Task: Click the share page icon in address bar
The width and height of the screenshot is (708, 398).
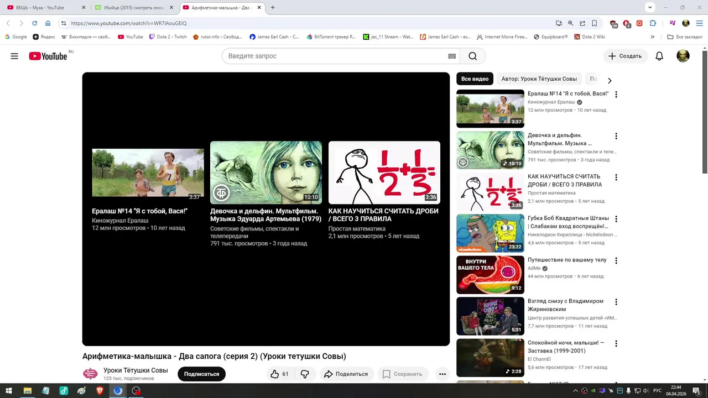Action: 582,23
